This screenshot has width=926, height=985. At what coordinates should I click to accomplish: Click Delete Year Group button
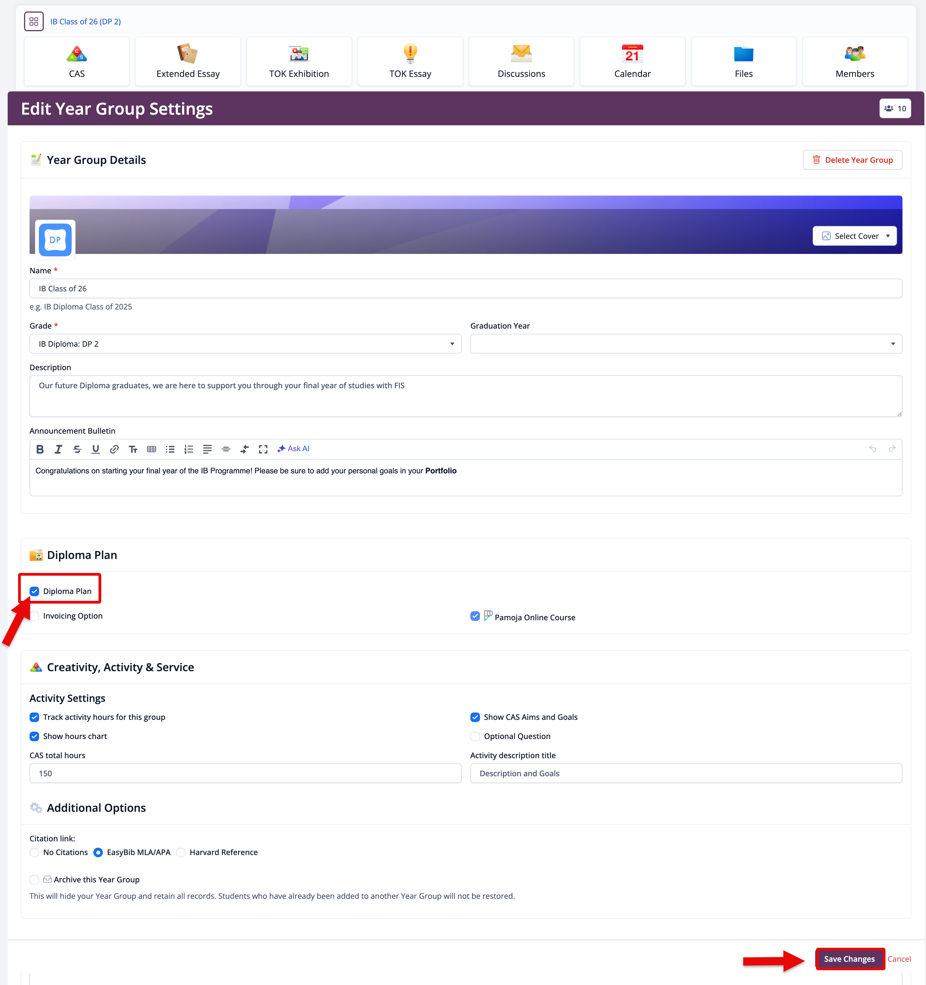[x=852, y=160]
